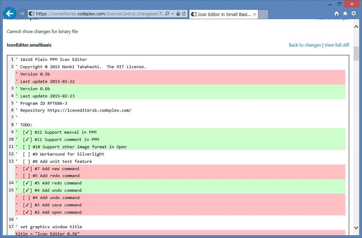Click the removed 'Version 0.5b' line
Image resolution: width=362 pixels, height=238 pixels.
click(180, 74)
